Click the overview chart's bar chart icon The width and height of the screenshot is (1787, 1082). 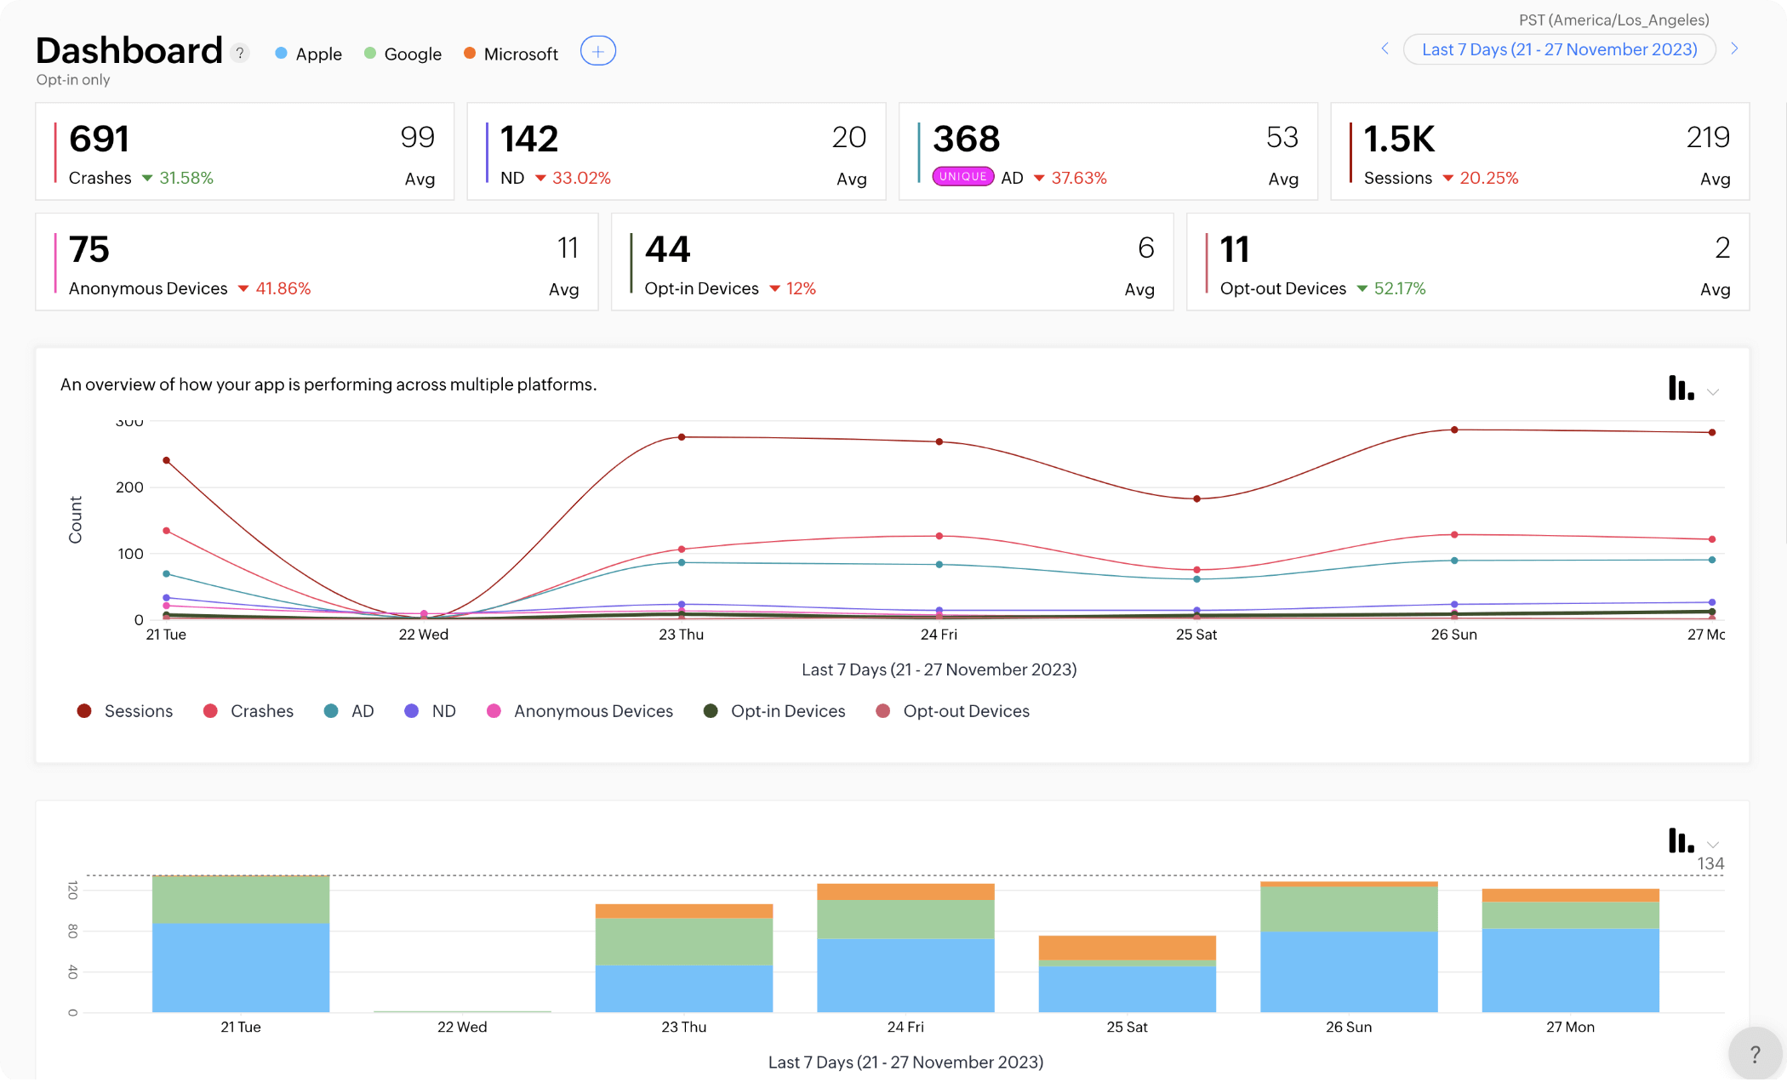[x=1680, y=389]
